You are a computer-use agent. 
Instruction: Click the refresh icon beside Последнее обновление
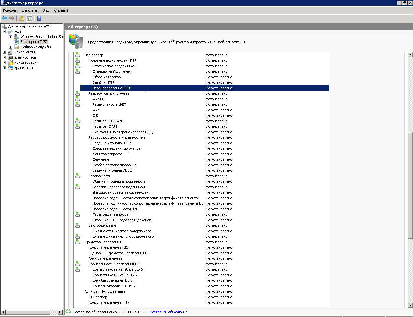click(68, 312)
